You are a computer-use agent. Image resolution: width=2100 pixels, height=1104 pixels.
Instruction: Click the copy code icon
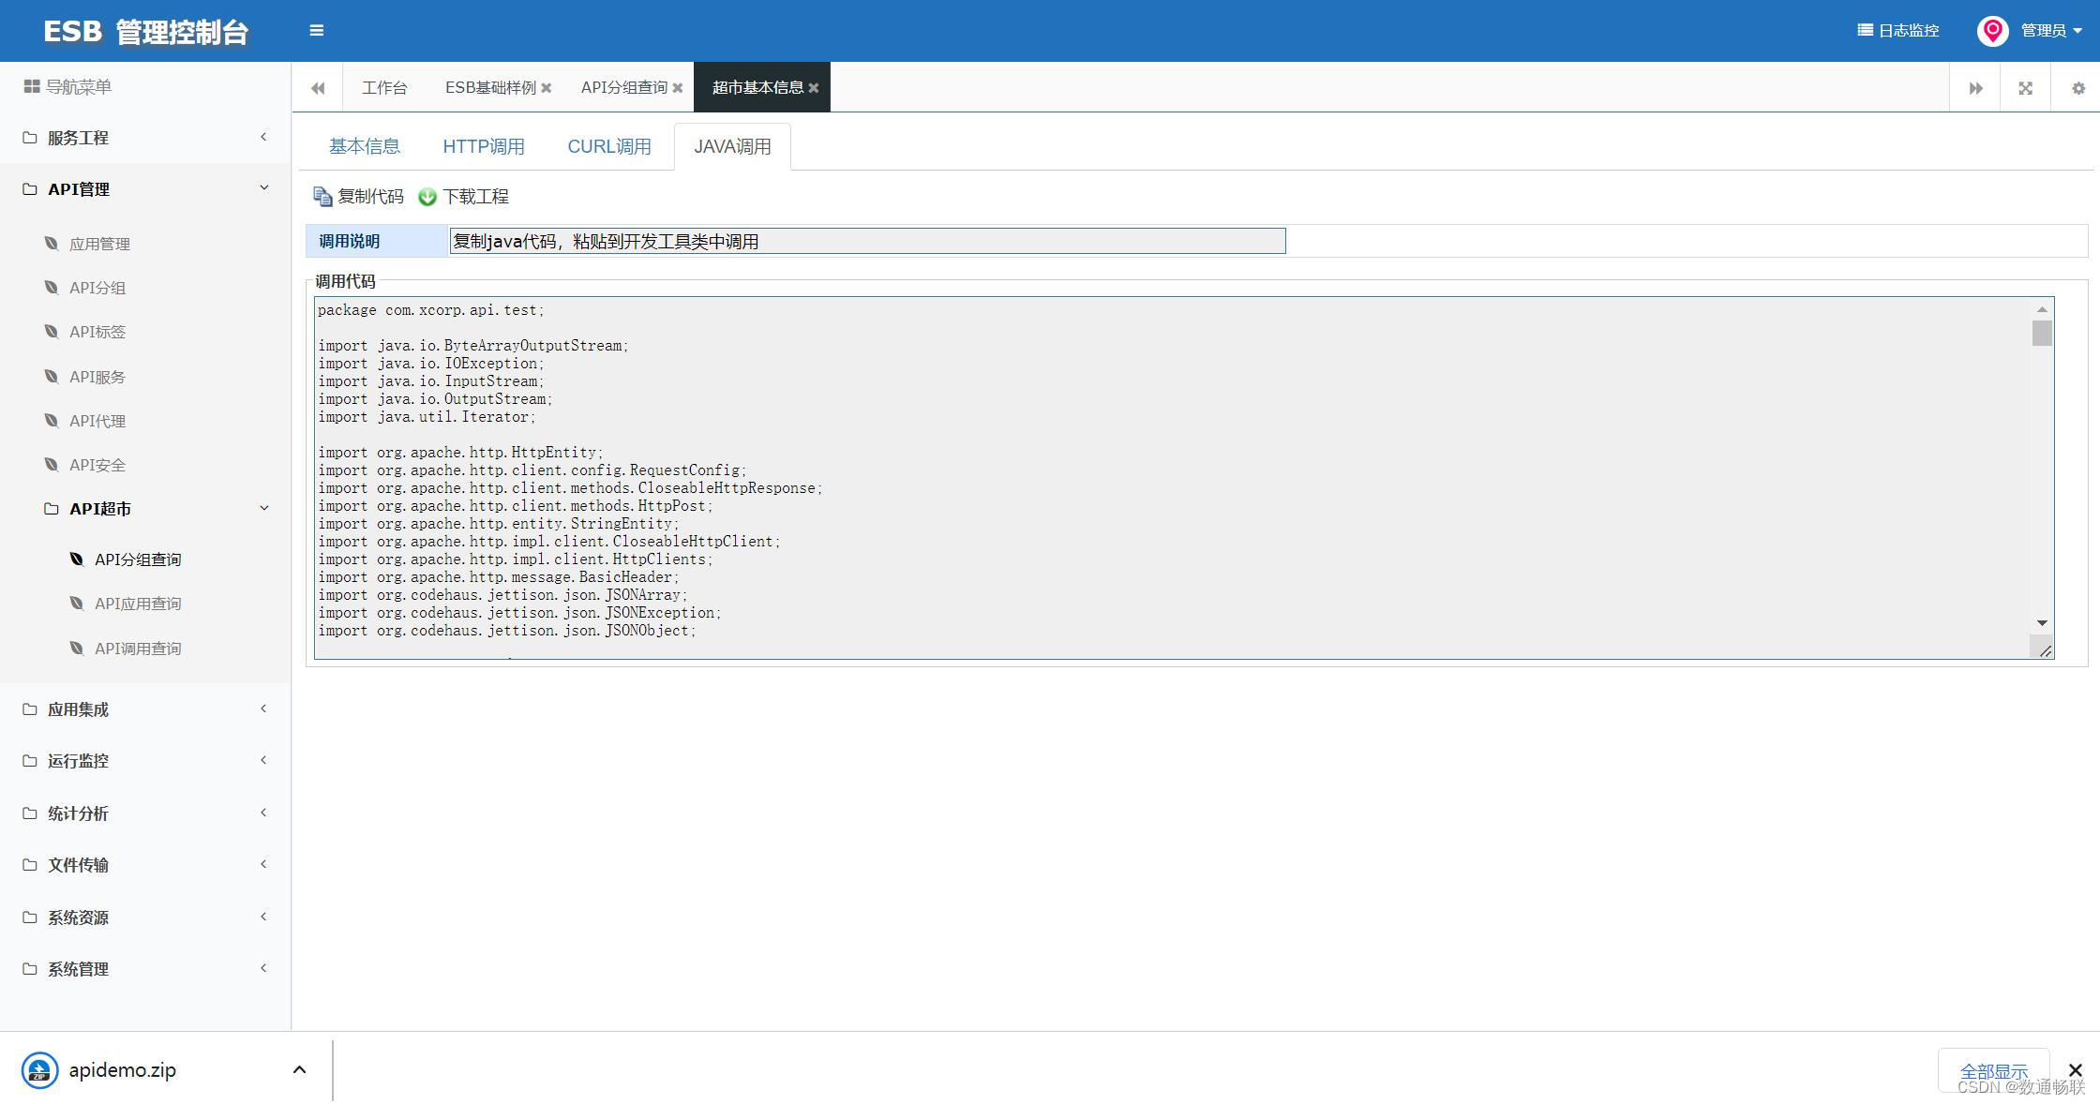pos(322,197)
